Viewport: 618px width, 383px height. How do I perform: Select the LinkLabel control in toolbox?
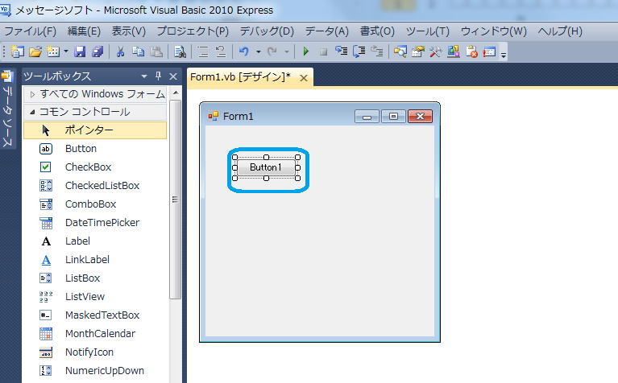pyautogui.click(x=95, y=259)
